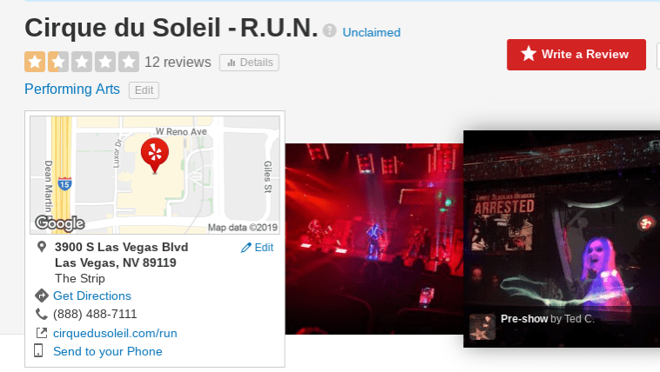This screenshot has height=372, width=660.
Task: Select the fifth star in the rating
Action: [x=128, y=62]
